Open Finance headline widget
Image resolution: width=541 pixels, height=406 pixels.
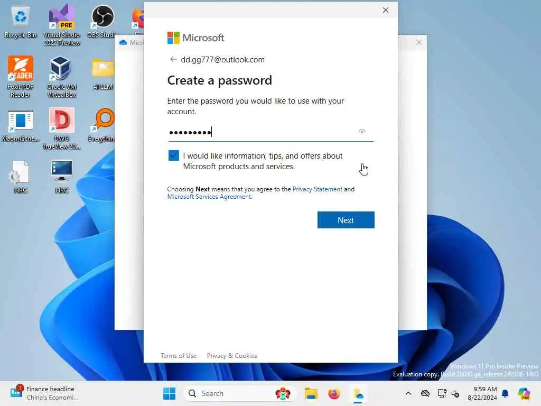[x=44, y=393]
